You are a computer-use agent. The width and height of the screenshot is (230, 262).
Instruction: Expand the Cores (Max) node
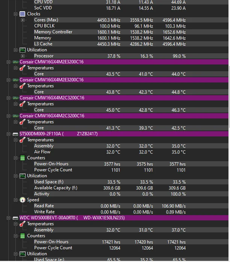point(23,20)
